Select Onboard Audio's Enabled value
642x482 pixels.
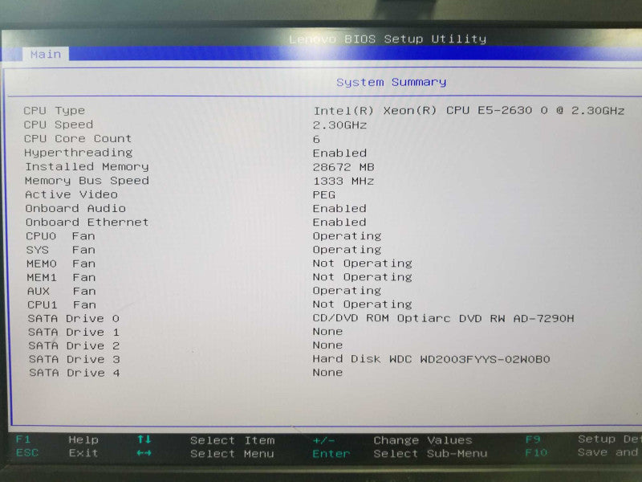[339, 208]
